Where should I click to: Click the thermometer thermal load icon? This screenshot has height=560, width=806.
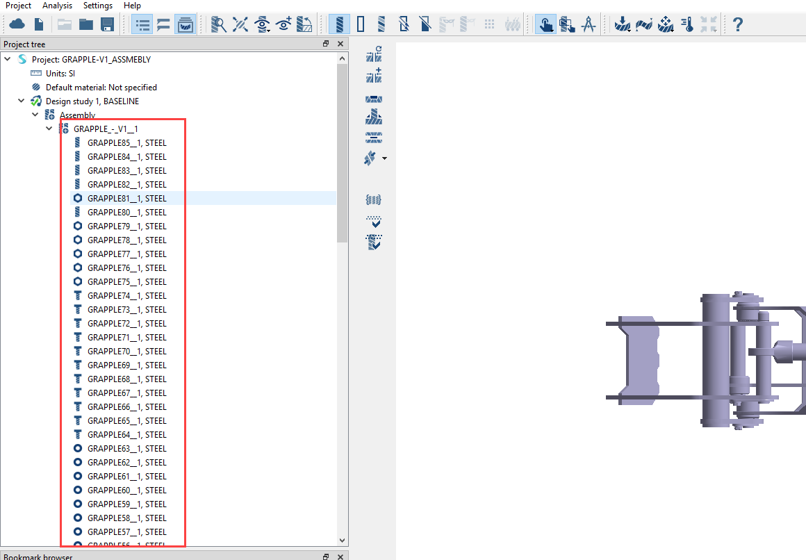tap(688, 25)
